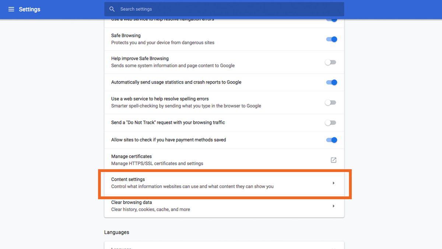Click the search magnifier icon
Viewport: 442px width, 249px height.
click(x=112, y=9)
